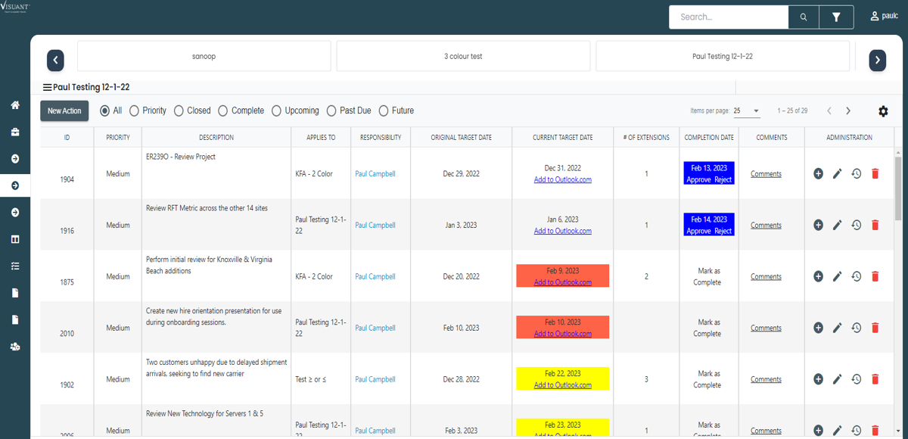Add Feb 9, 2023 date to Outlook.com
This screenshot has height=439, width=908.
pyautogui.click(x=562, y=283)
